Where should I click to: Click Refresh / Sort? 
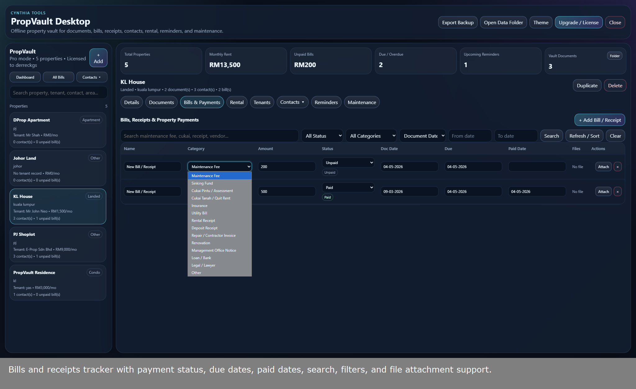[584, 136]
